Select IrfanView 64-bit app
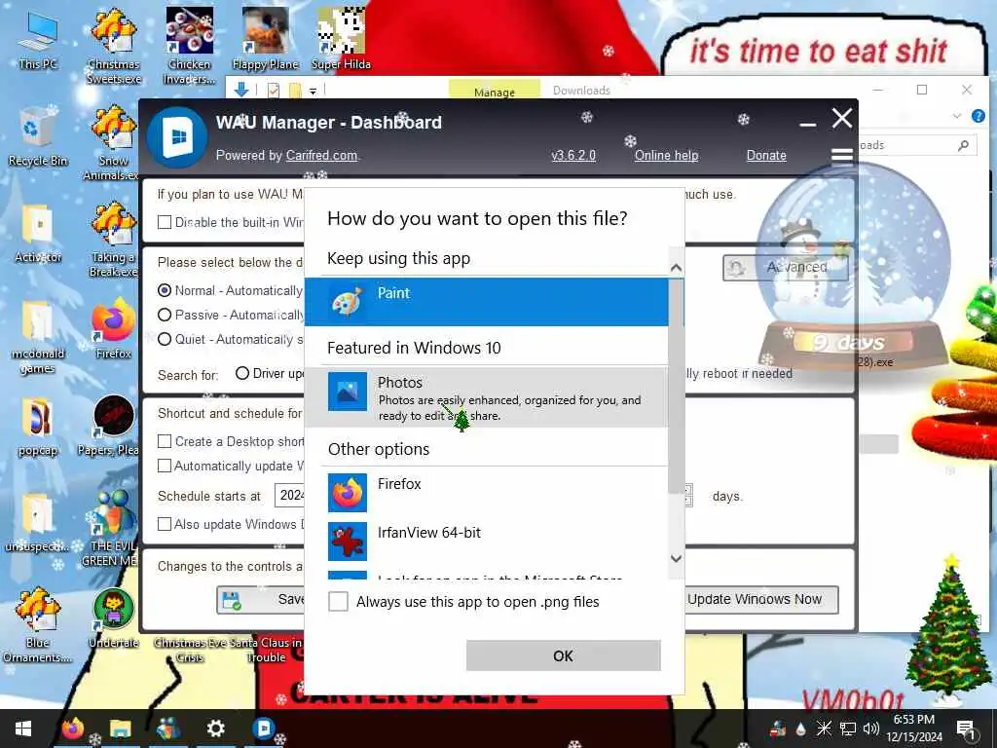This screenshot has height=748, width=997. pyautogui.click(x=487, y=542)
